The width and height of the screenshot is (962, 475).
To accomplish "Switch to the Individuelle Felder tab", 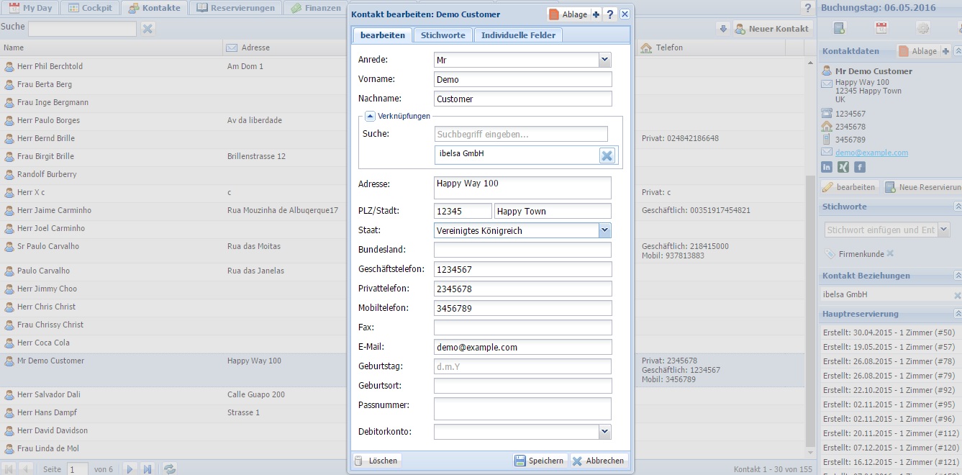I will (518, 35).
